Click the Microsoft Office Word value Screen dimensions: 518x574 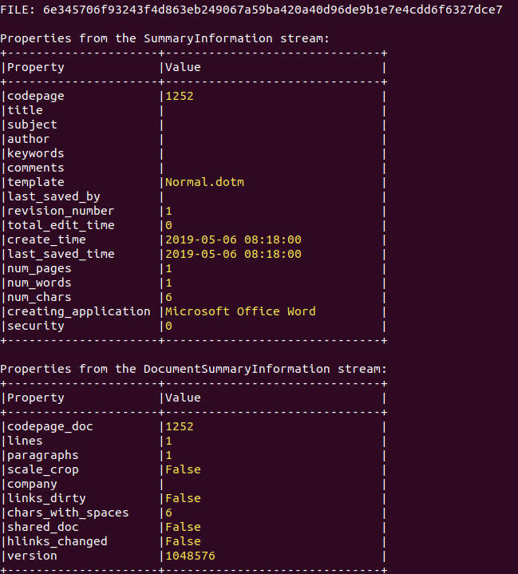pos(240,311)
